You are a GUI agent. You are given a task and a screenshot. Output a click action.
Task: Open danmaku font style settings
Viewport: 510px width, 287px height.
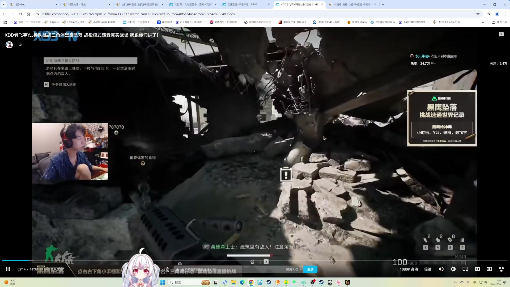click(177, 269)
